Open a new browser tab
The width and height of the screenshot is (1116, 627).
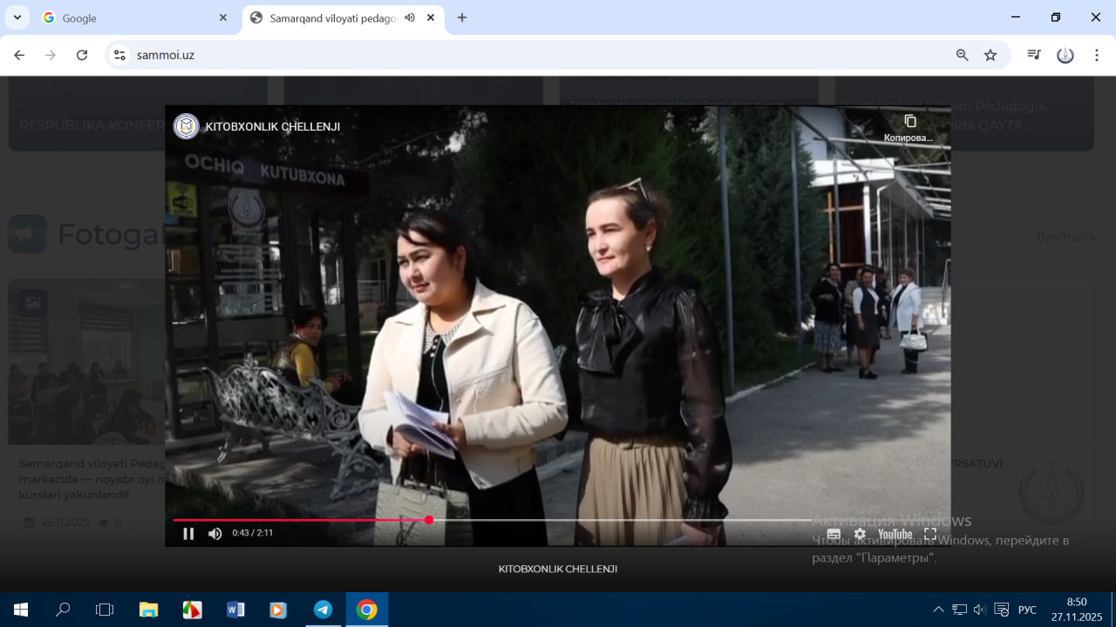tap(462, 17)
